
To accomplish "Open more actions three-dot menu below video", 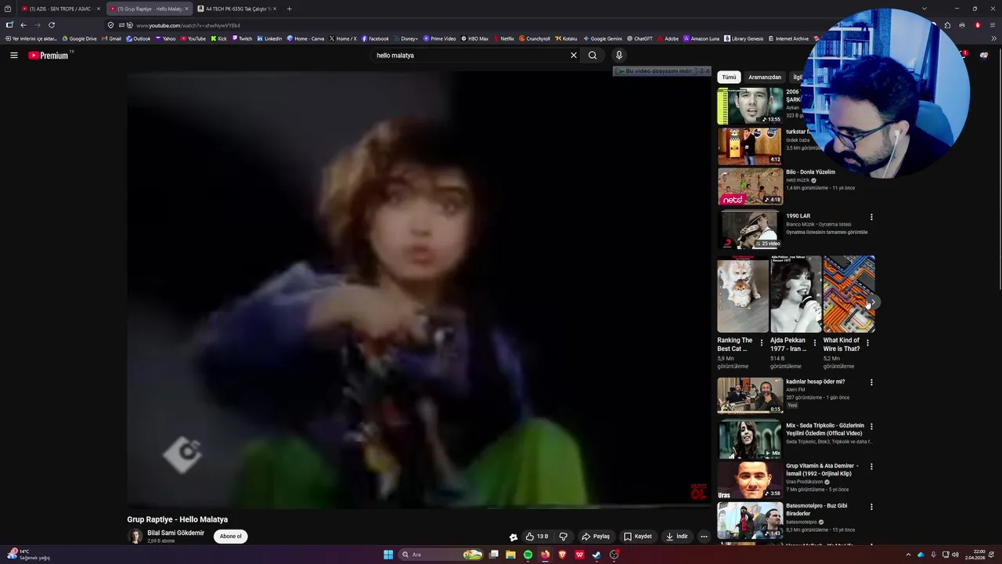I will [704, 537].
